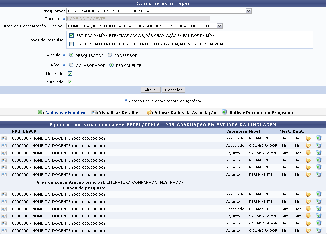Click trash icon in last professor row
This screenshot has height=234, width=327.
319,231
